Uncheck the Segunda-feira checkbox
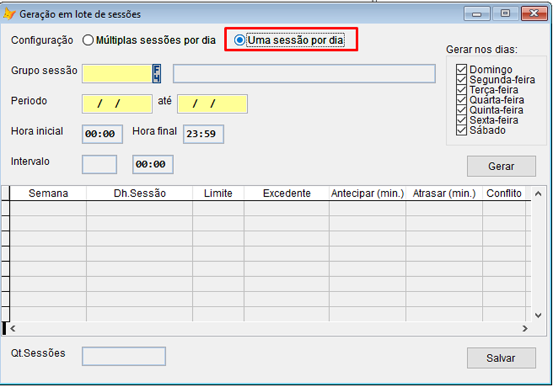 pos(461,80)
